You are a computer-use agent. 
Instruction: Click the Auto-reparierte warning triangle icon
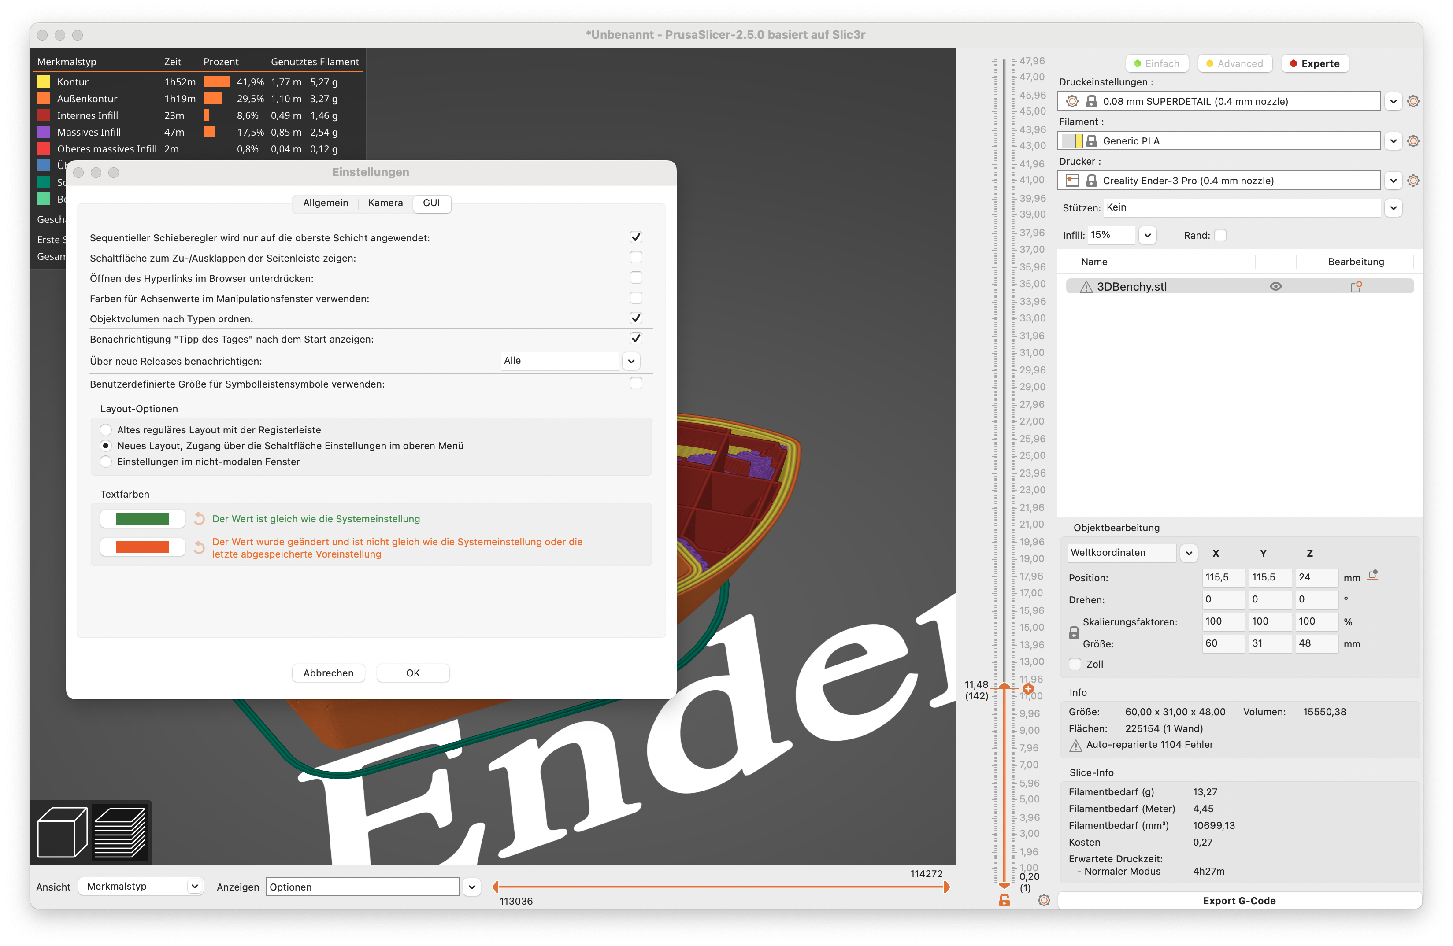point(1076,745)
